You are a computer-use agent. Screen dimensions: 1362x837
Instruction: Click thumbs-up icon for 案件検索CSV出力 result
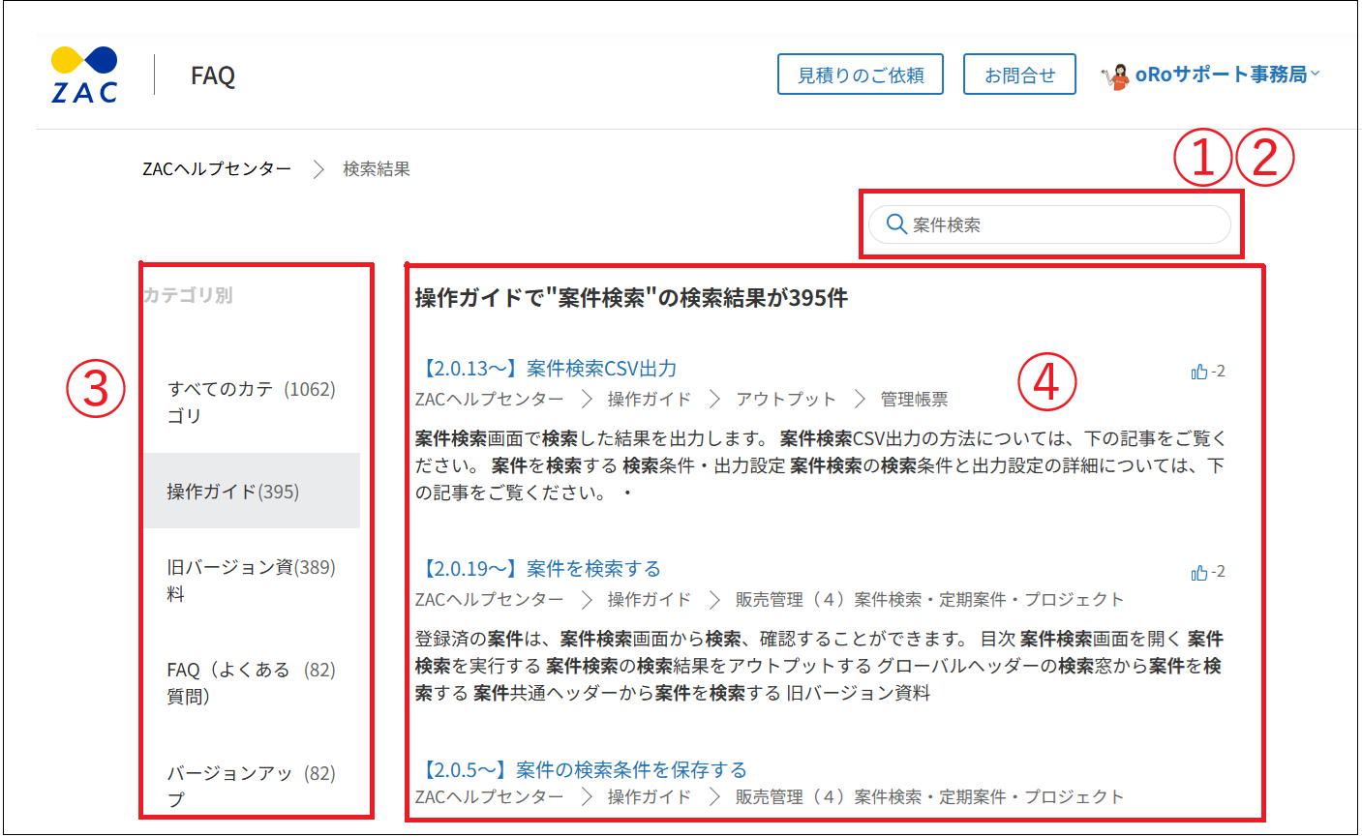[1199, 372]
